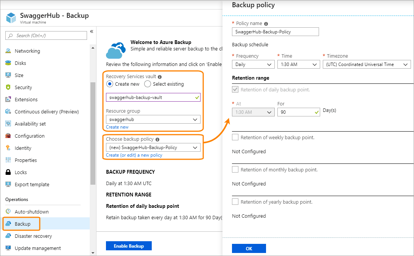Click the Security shield icon
This screenshot has width=414, height=256.
[x=8, y=87]
